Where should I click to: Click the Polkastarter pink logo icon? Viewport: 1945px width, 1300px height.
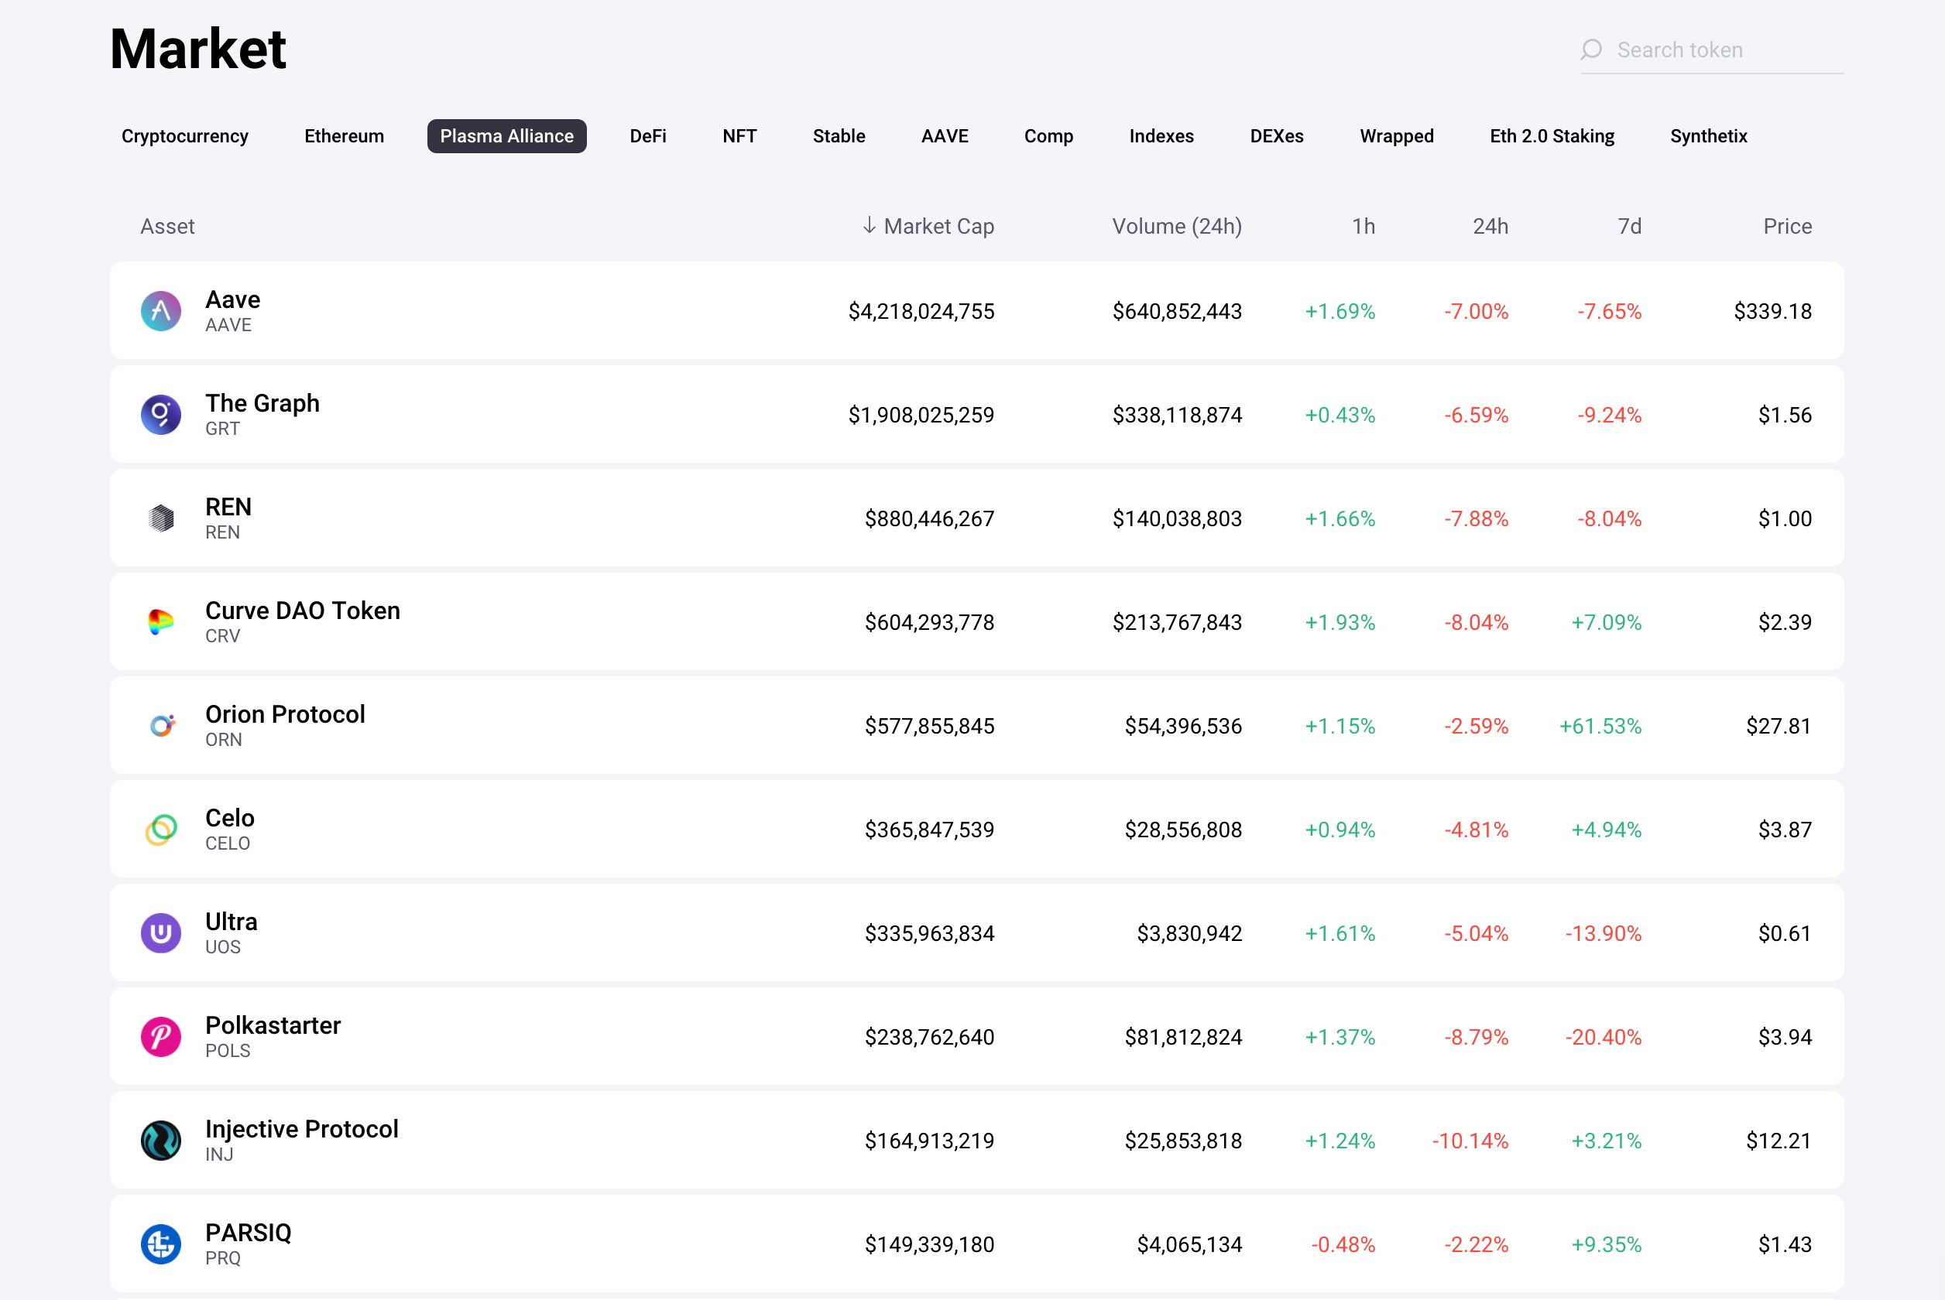click(161, 1036)
